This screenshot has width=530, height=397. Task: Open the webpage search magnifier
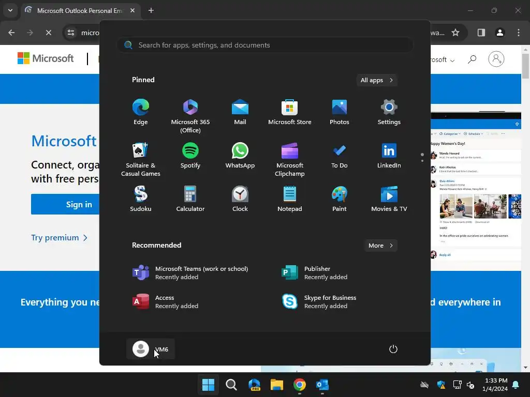click(x=472, y=59)
